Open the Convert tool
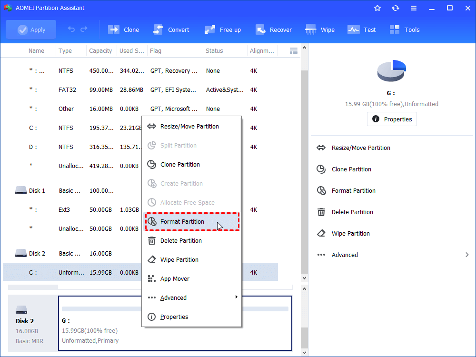The width and height of the screenshot is (476, 357). click(171, 30)
